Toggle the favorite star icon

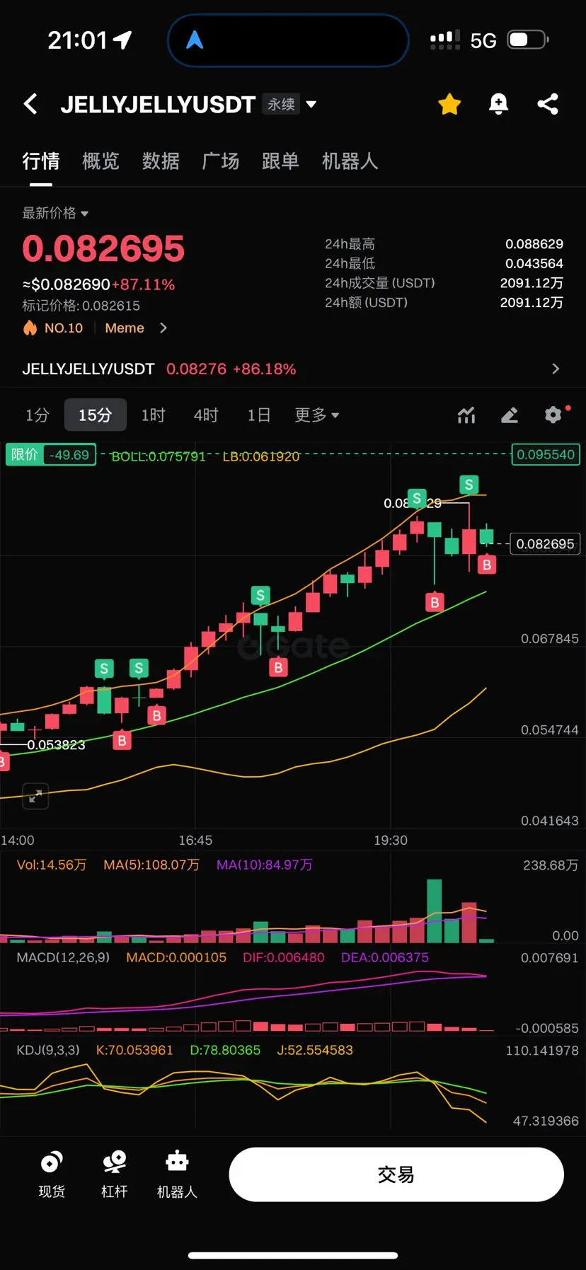click(449, 104)
